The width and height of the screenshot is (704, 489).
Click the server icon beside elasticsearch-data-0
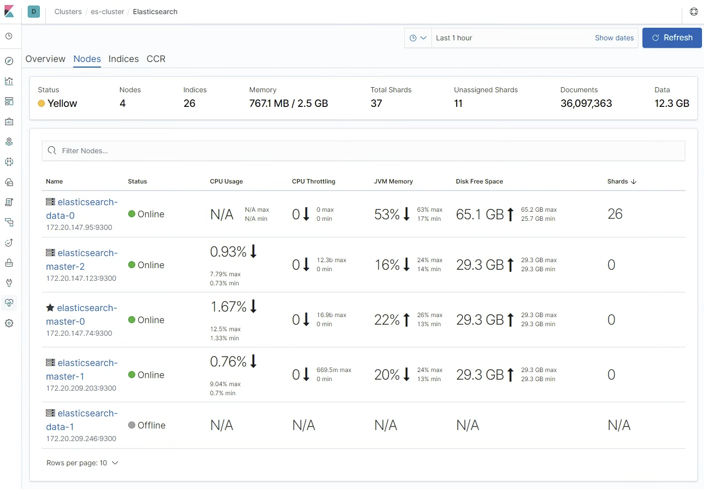point(50,202)
